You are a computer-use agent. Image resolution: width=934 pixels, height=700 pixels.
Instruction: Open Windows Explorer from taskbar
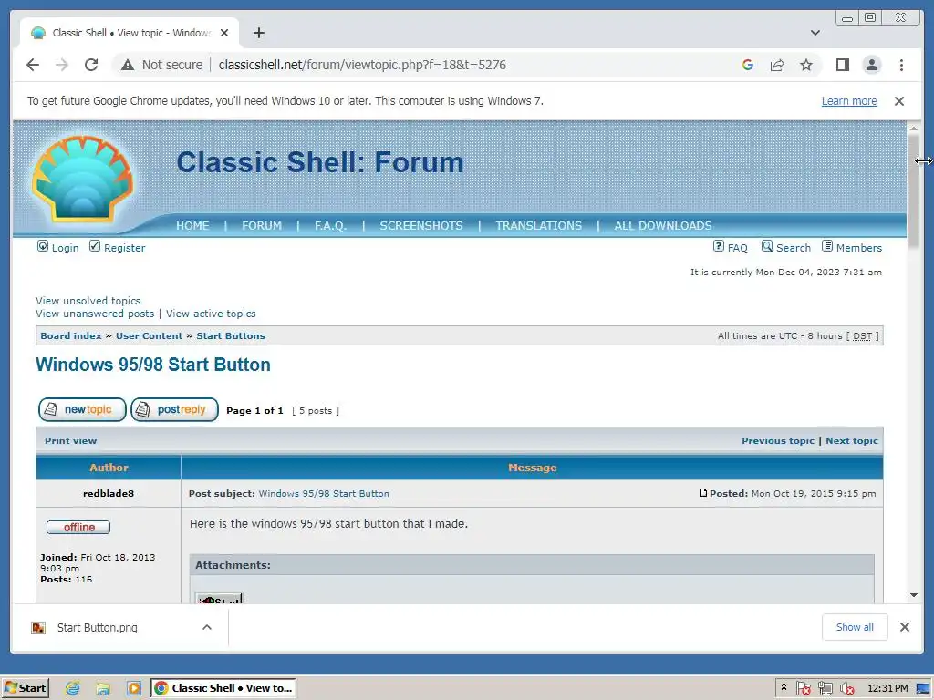(103, 689)
